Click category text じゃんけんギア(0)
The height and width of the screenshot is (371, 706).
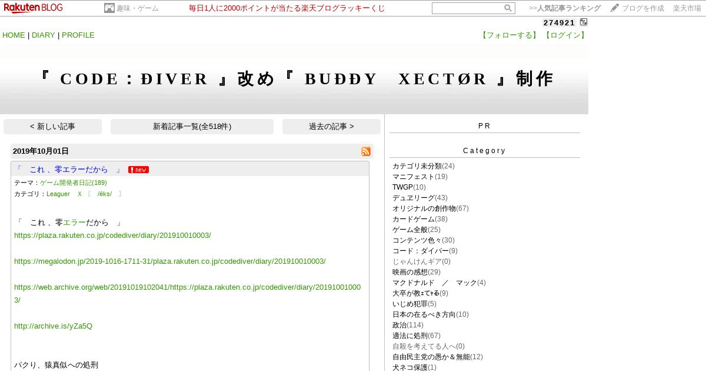click(x=421, y=261)
